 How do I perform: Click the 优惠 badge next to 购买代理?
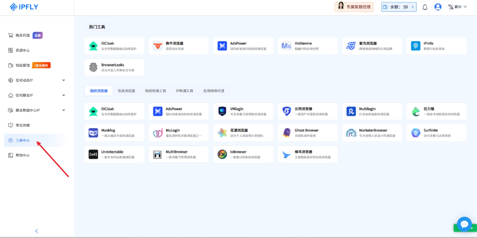(x=37, y=36)
